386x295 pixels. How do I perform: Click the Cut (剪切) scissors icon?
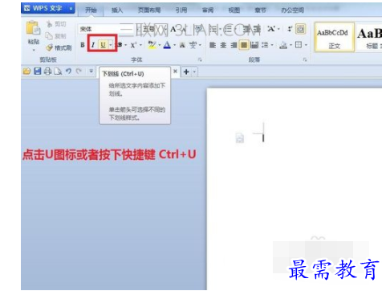point(49,24)
